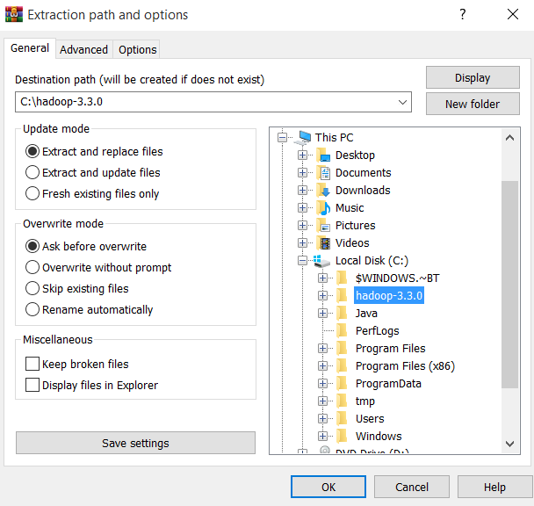
Task: Click the This PC computer icon
Action: [304, 137]
